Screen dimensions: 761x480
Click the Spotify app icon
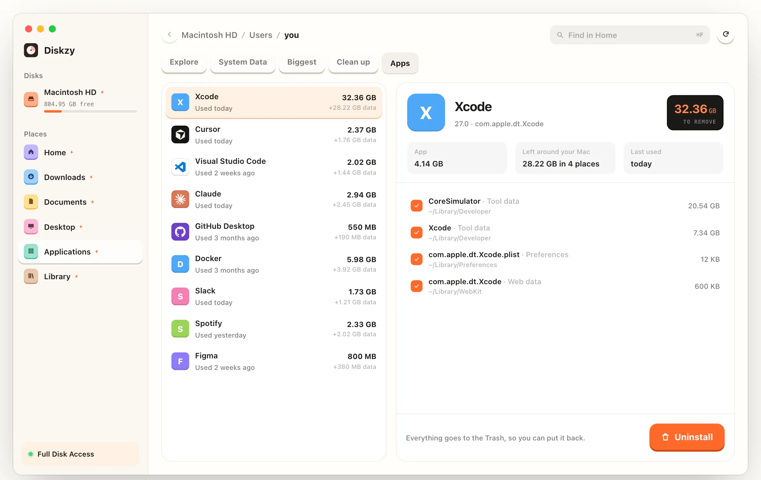180,329
